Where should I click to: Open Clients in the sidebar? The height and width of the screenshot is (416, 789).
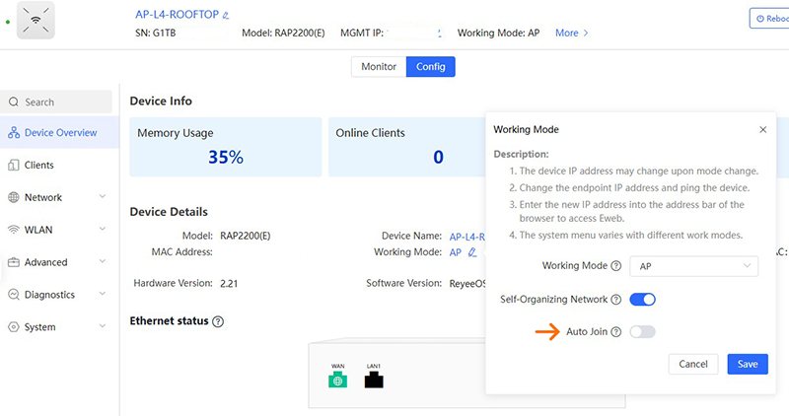[38, 165]
